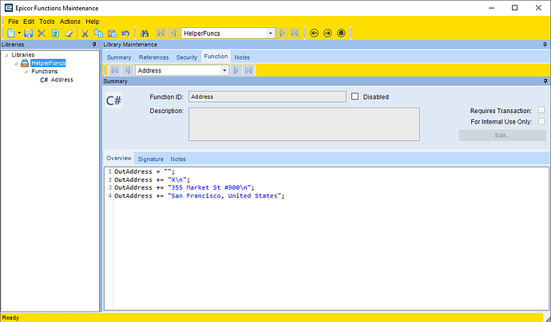The width and height of the screenshot is (551, 322).
Task: Click the Description text area
Action: click(x=304, y=124)
